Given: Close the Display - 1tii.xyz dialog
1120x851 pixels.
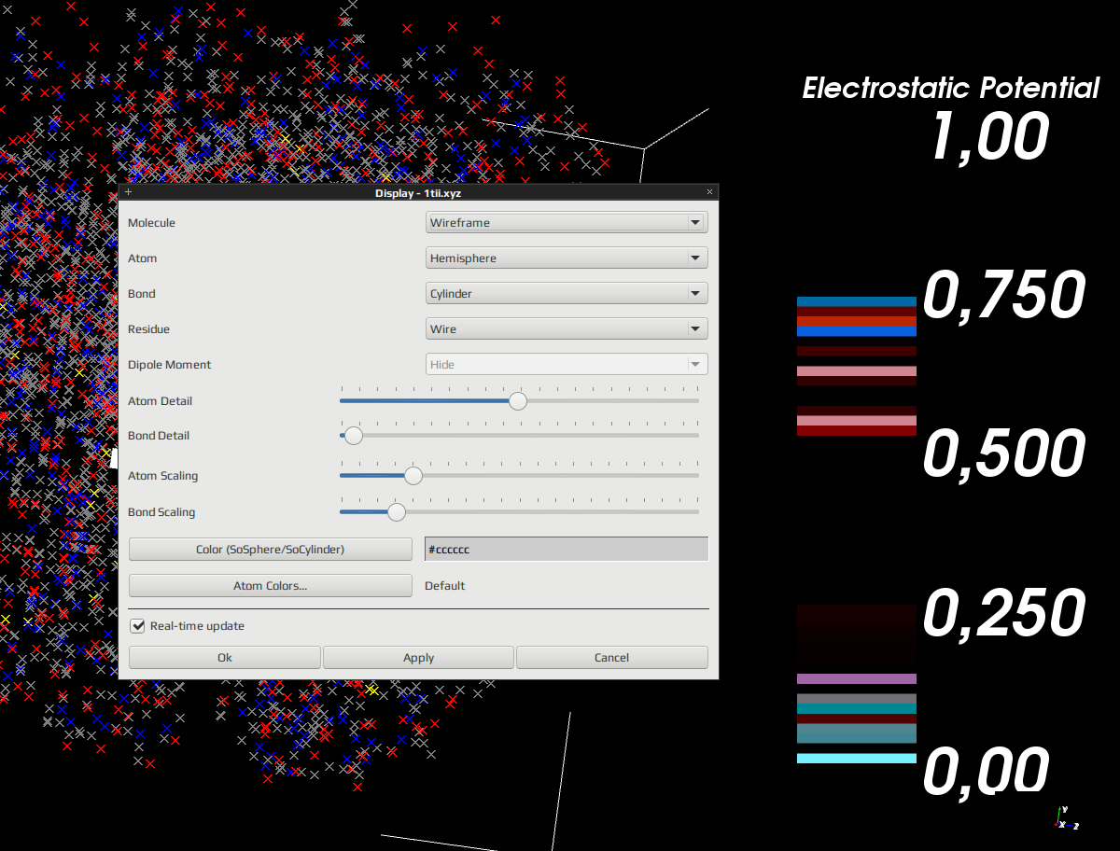Looking at the screenshot, I should click(x=709, y=192).
